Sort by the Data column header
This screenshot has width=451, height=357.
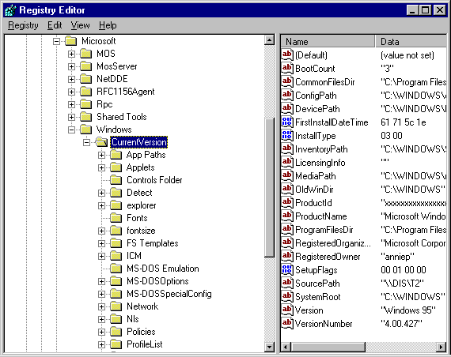tap(411, 42)
